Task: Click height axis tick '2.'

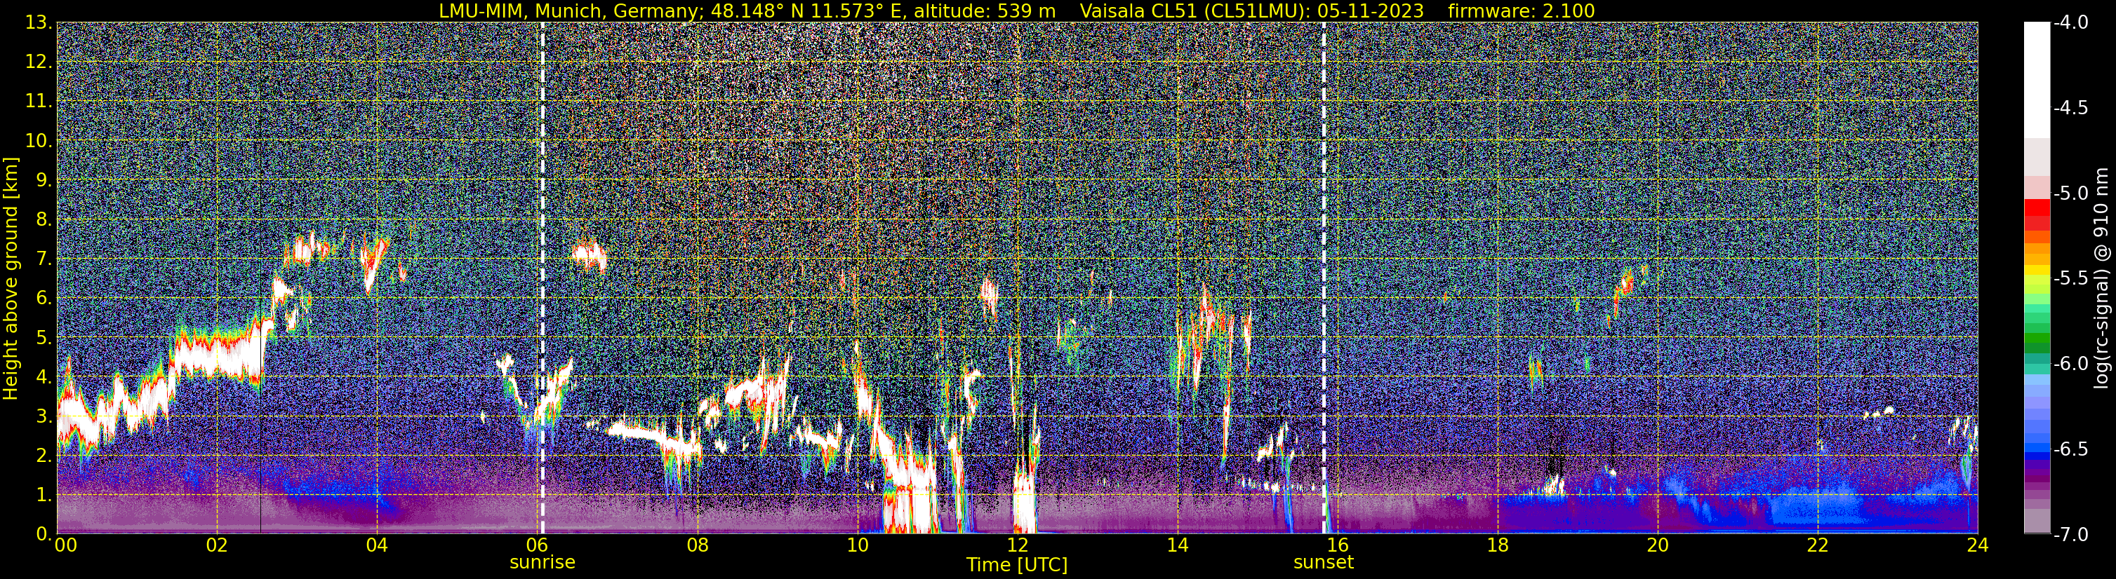Action: click(44, 455)
